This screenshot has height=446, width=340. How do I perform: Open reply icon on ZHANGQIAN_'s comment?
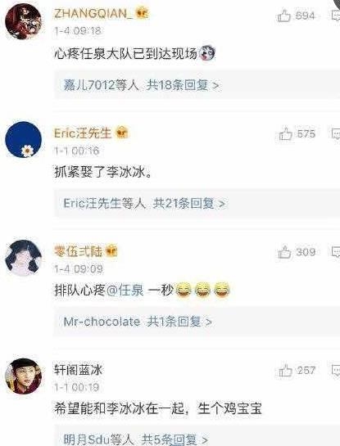pyautogui.click(x=336, y=16)
